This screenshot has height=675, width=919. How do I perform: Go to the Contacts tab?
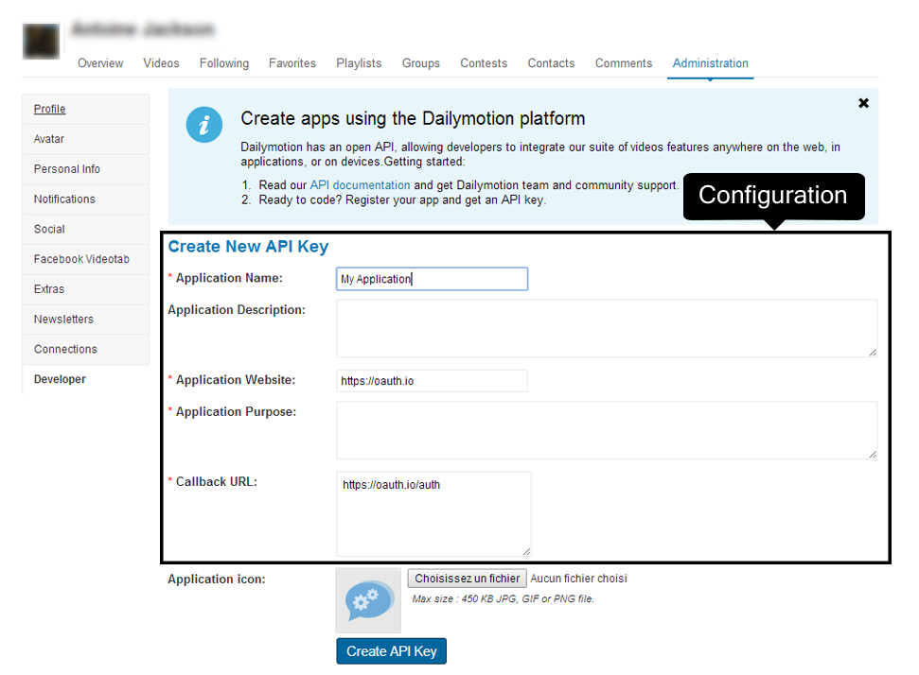pyautogui.click(x=551, y=63)
